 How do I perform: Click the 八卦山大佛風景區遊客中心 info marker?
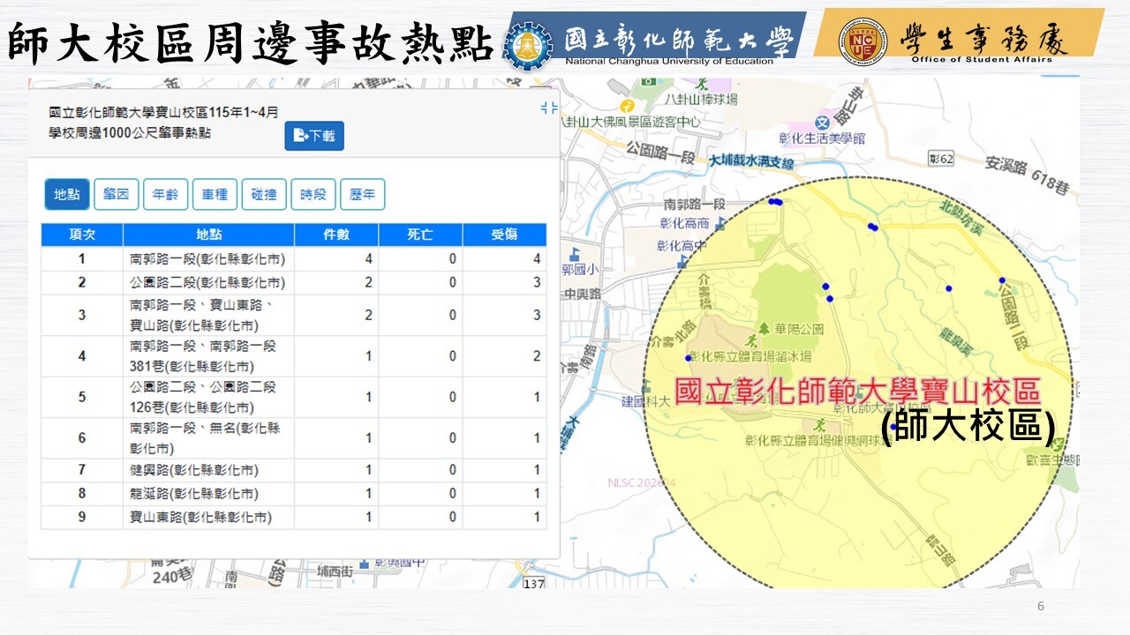coord(627,106)
